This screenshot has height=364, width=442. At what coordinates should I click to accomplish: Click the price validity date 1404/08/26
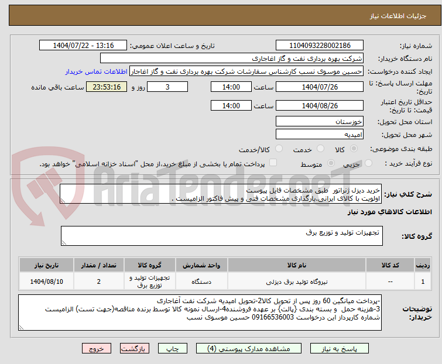click(320, 105)
